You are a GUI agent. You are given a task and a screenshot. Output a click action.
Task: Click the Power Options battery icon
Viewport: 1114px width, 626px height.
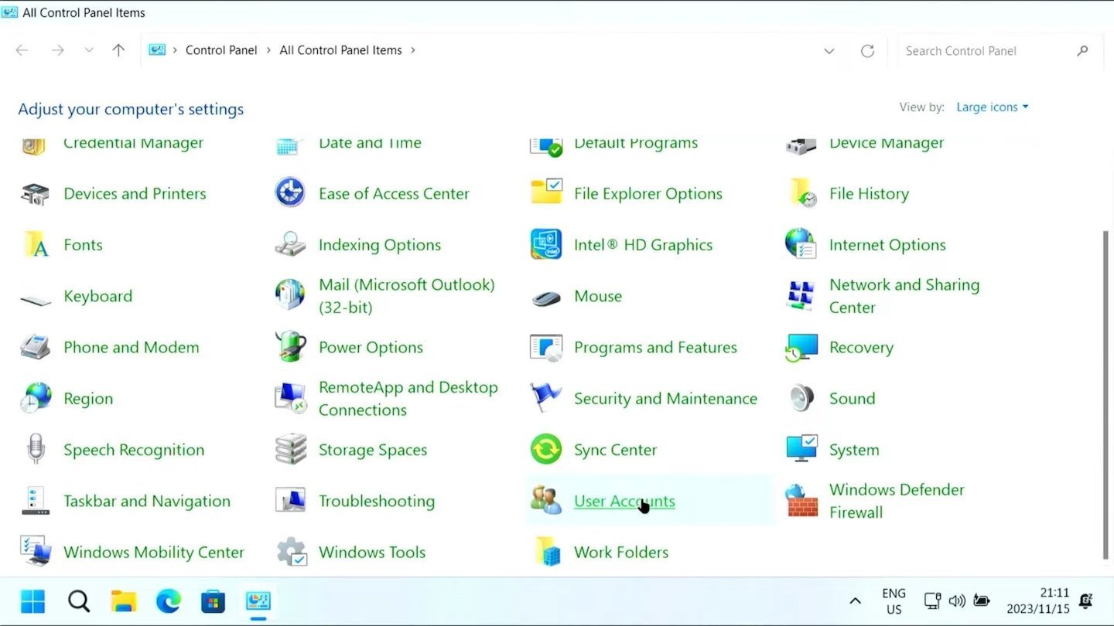coord(290,347)
